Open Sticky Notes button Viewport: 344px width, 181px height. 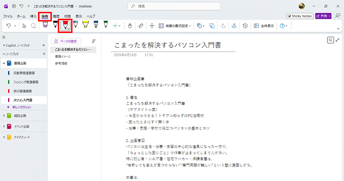coord(300,16)
